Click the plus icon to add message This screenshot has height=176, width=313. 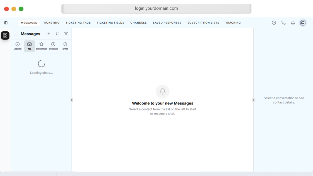click(49, 34)
